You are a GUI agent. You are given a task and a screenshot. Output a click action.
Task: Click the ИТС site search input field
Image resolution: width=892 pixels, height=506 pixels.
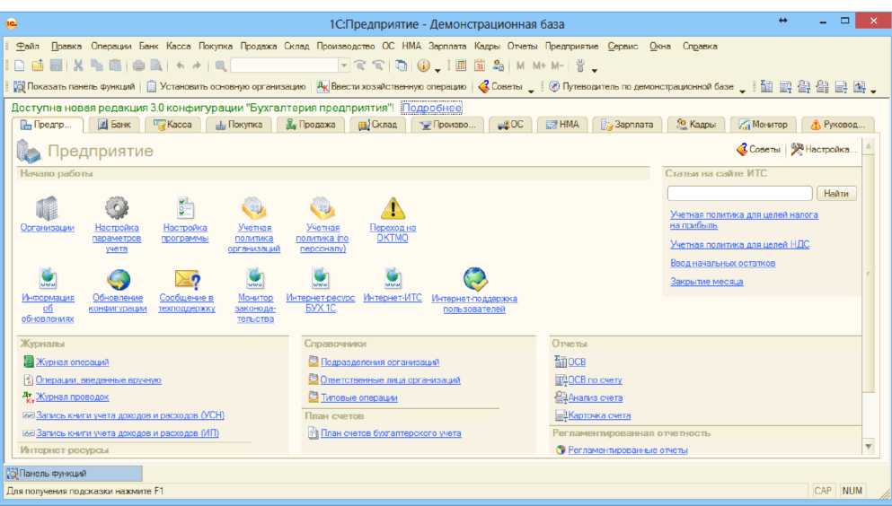pyautogui.click(x=739, y=194)
